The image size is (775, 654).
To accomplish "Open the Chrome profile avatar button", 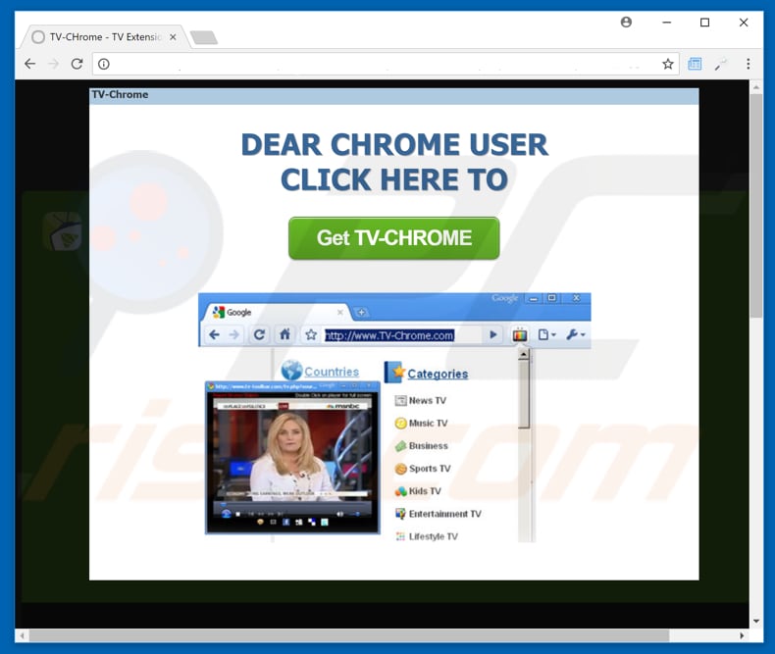I will tap(626, 23).
